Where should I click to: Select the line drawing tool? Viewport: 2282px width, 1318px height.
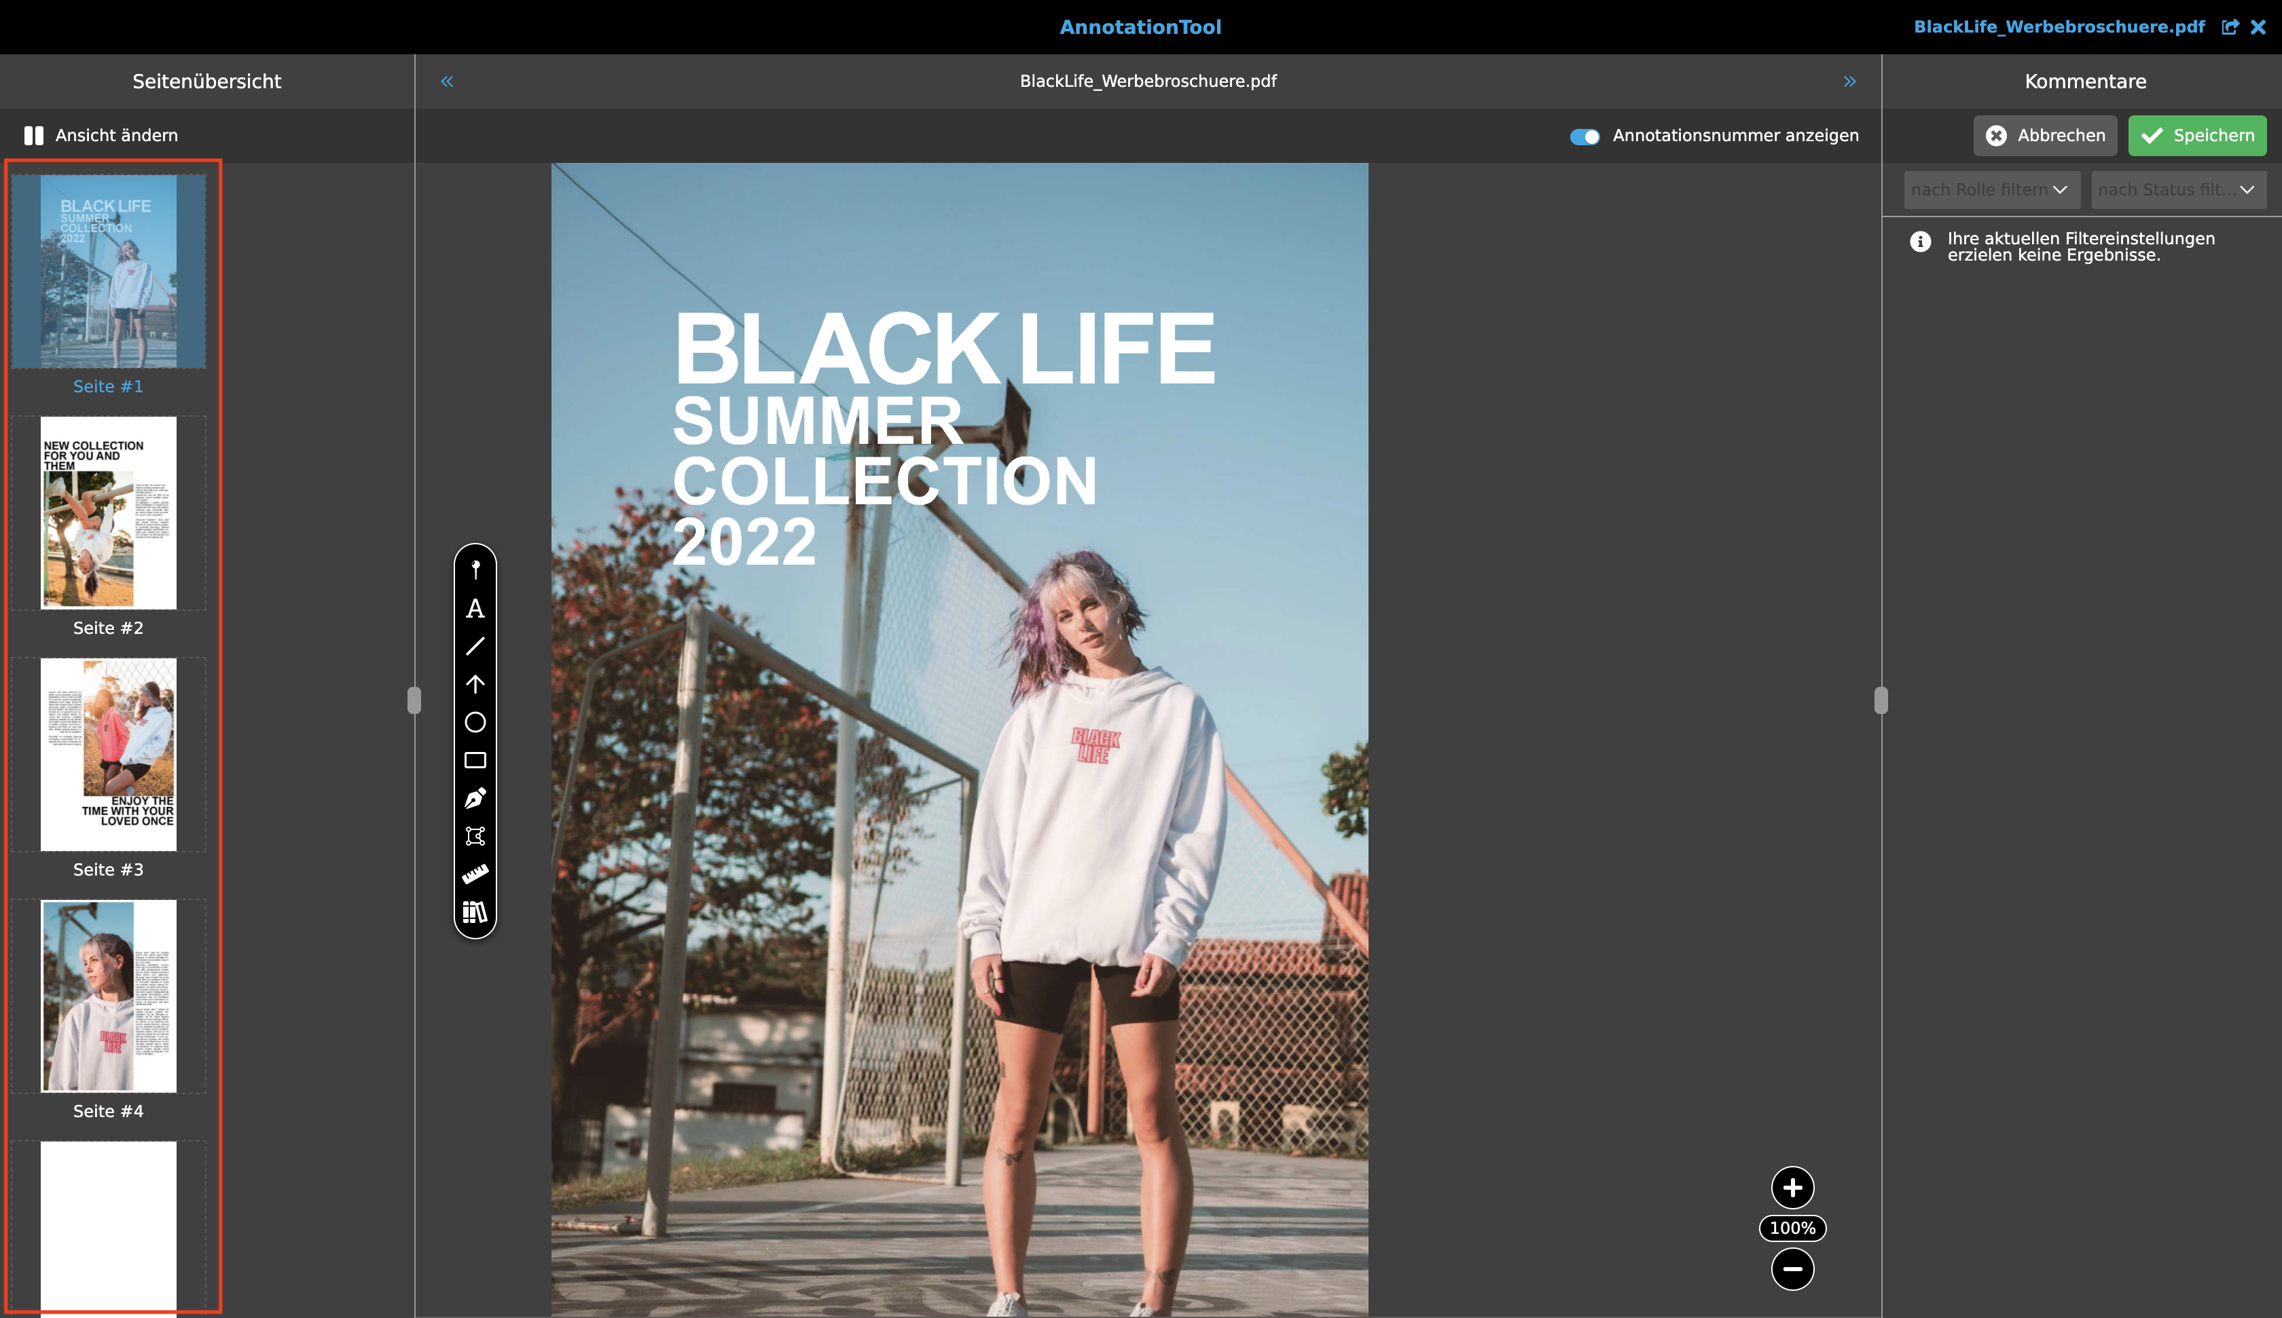(x=475, y=646)
